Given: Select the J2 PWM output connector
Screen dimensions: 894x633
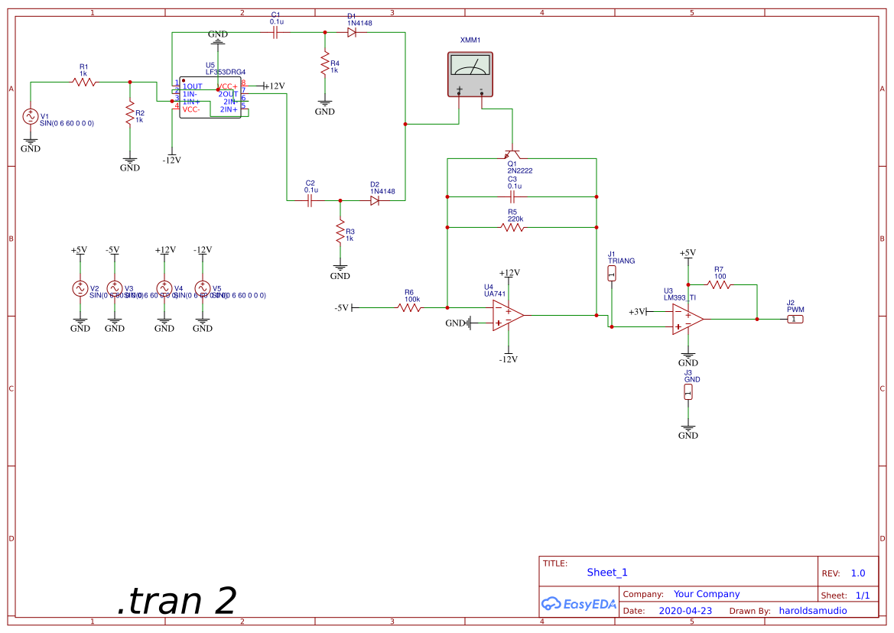Looking at the screenshot, I should 795,319.
